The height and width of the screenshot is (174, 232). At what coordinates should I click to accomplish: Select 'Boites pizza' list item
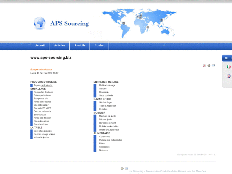[x=40, y=115]
